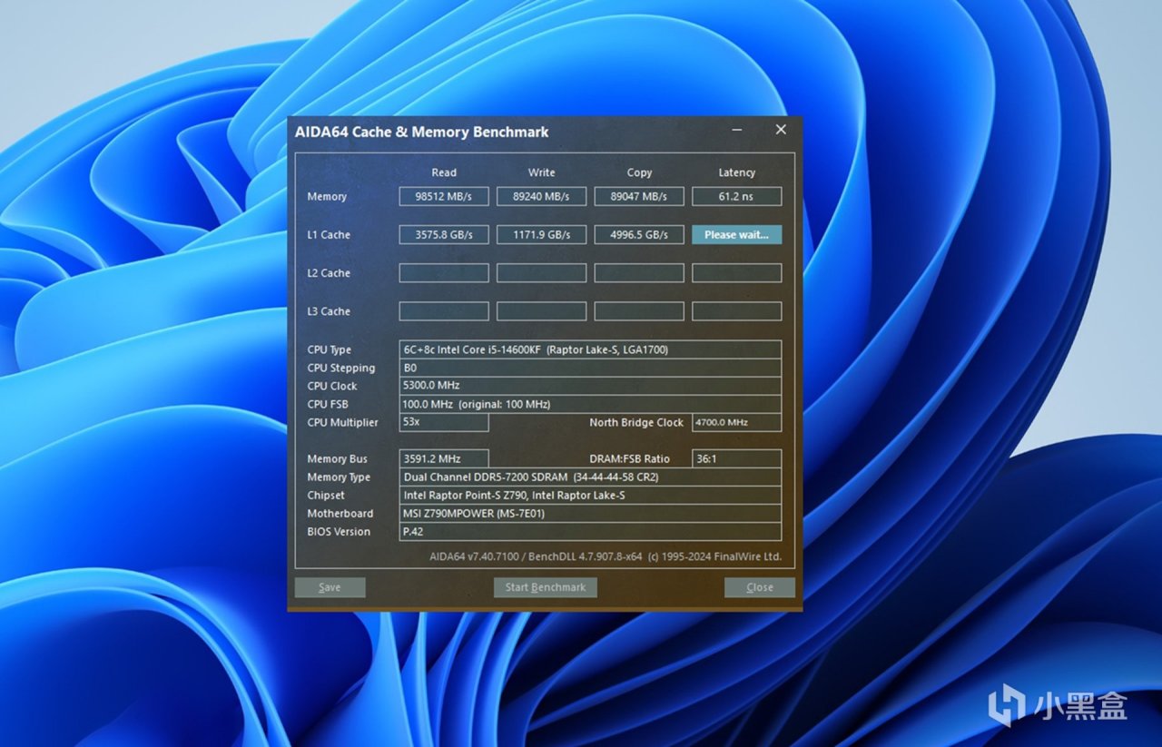Click the CPU Stepping label

pyautogui.click(x=341, y=369)
